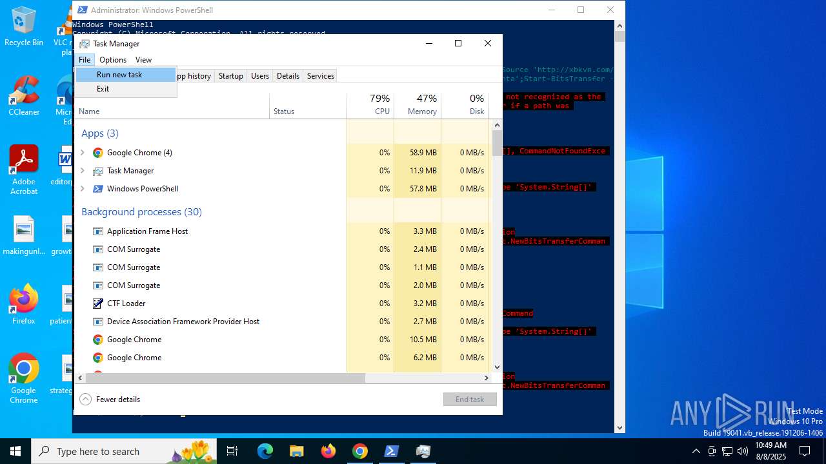The height and width of the screenshot is (464, 826).
Task: Click the Device Association Framework Provider Host icon
Action: click(98, 322)
